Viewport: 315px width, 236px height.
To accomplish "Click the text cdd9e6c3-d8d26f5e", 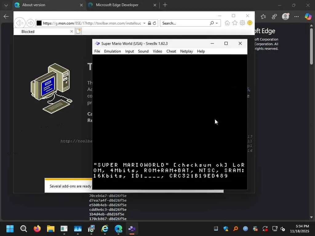I will (108, 210).
